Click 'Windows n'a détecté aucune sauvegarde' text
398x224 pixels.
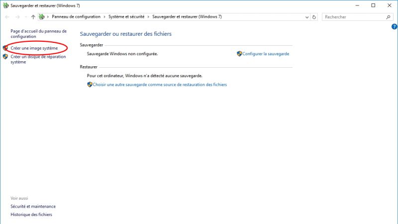[164, 76]
